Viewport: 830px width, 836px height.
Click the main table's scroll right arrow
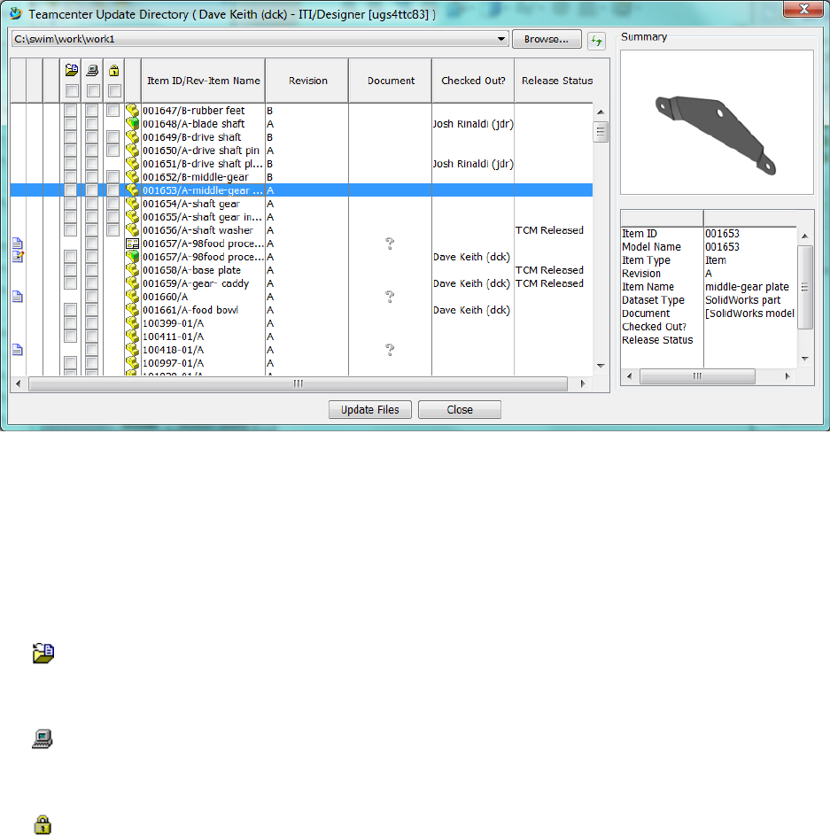pyautogui.click(x=583, y=383)
